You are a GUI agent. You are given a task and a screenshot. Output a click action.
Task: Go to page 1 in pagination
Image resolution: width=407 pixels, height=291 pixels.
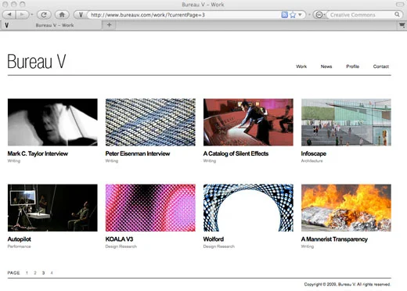point(27,273)
